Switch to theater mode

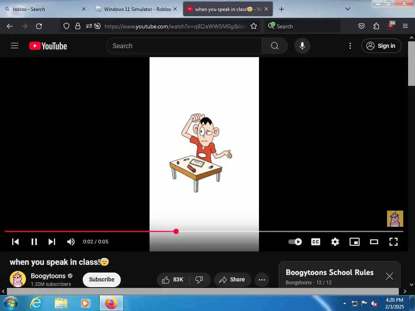[374, 242]
